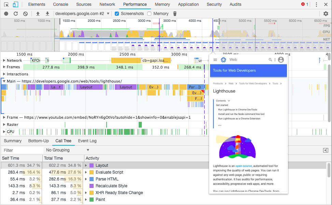Image resolution: width=332 pixels, height=205 pixels.
Task: Switch to the Bottom-Up tab
Action: (x=39, y=141)
